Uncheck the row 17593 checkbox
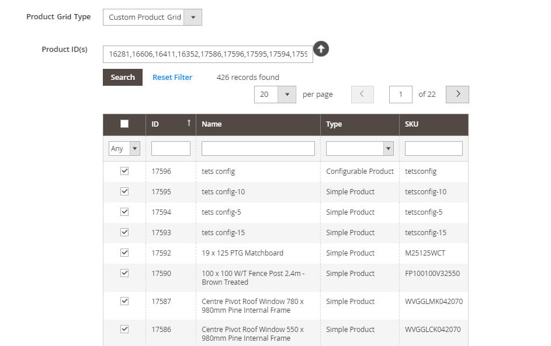The height and width of the screenshot is (346, 551). [x=124, y=232]
